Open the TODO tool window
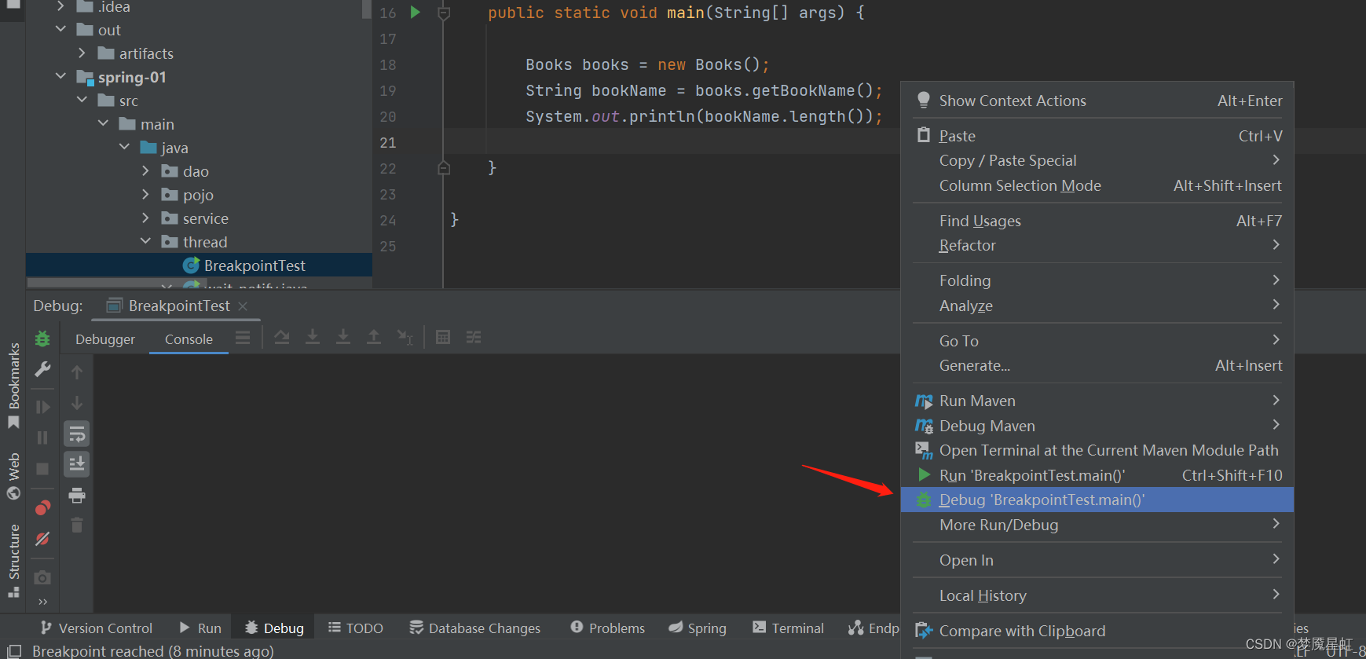This screenshot has height=659, width=1366. tap(355, 628)
